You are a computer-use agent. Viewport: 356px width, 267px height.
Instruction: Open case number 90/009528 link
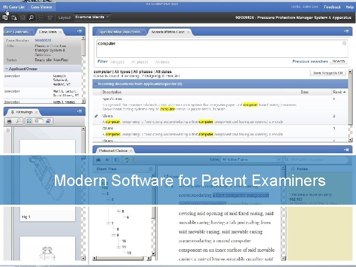click(43, 41)
